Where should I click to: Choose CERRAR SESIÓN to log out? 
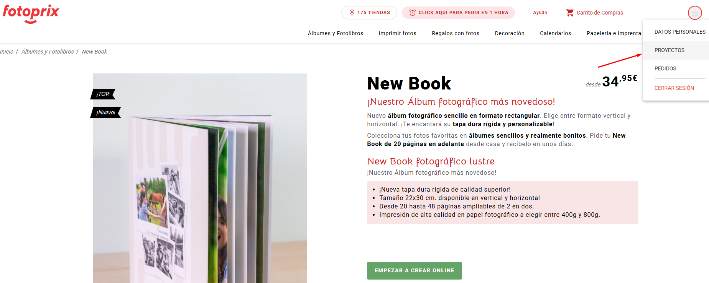[674, 88]
